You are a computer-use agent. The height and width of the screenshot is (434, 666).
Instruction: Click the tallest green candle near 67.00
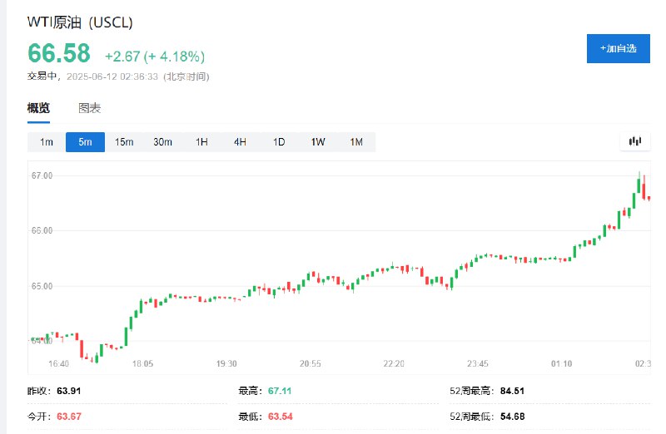pos(639,185)
